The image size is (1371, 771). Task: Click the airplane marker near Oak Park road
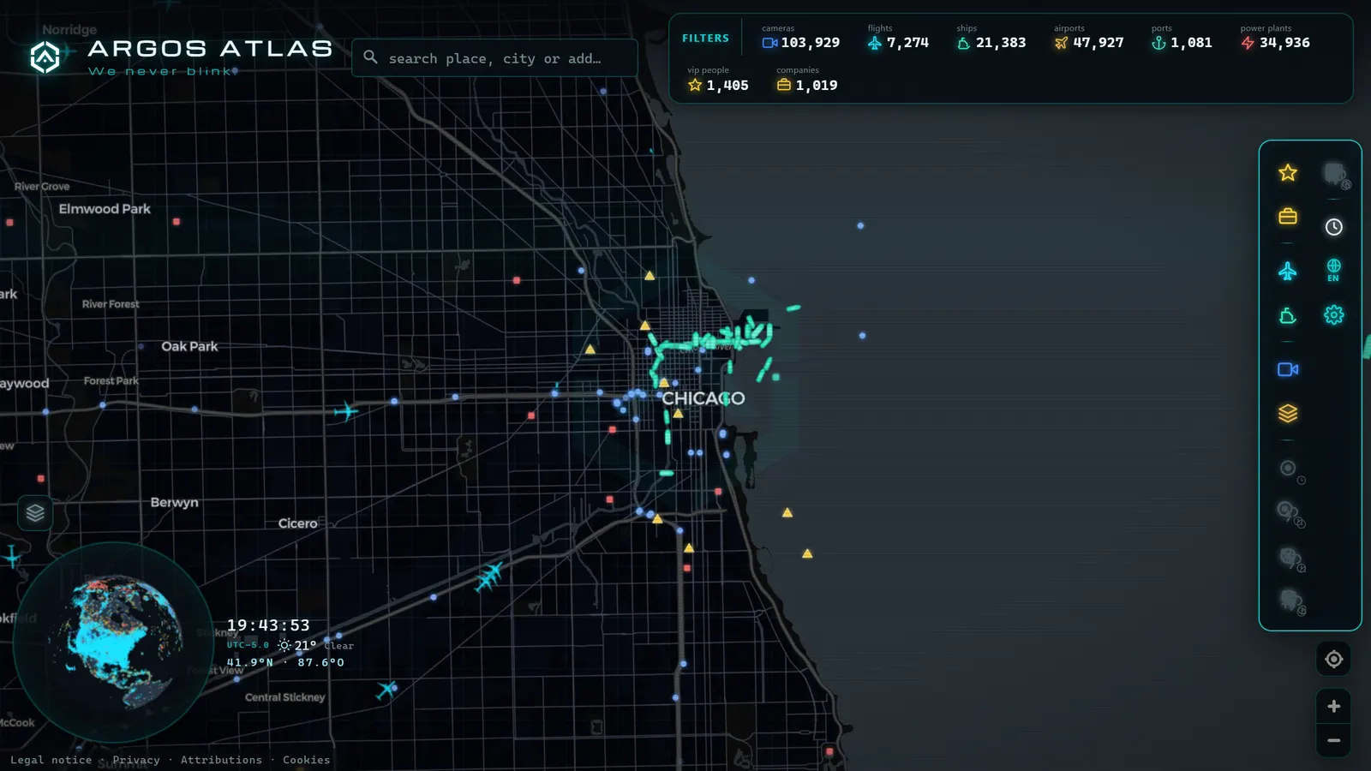pyautogui.click(x=346, y=412)
